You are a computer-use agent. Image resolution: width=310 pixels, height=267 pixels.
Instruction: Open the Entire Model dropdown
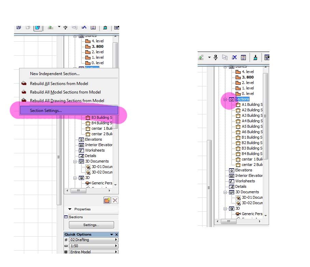pyautogui.click(x=94, y=252)
